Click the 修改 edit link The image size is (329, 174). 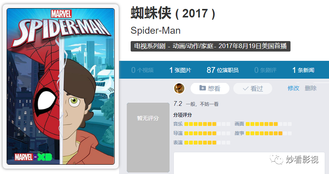click(293, 88)
